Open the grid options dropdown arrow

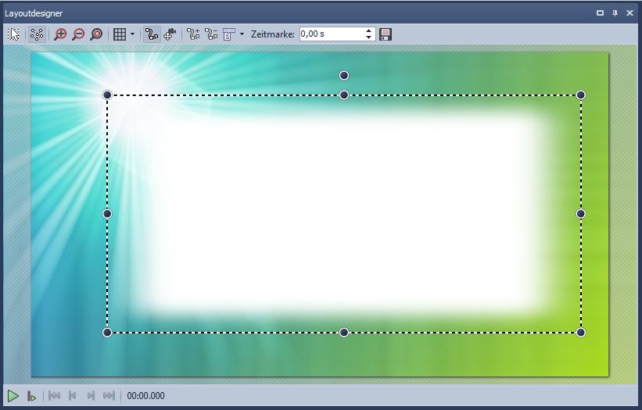click(132, 34)
